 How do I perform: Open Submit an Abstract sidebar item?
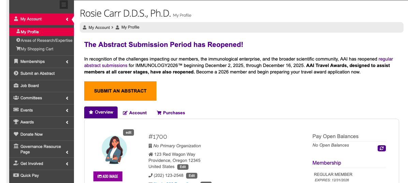tap(37, 73)
